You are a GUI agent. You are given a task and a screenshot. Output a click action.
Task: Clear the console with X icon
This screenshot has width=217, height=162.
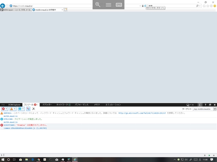coord(33,109)
